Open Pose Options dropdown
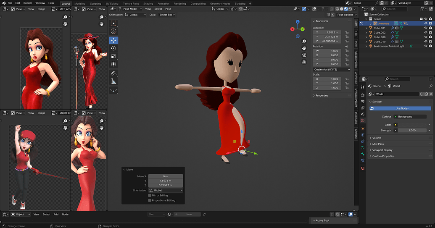Viewport: 435px width, 228px height. (x=347, y=15)
